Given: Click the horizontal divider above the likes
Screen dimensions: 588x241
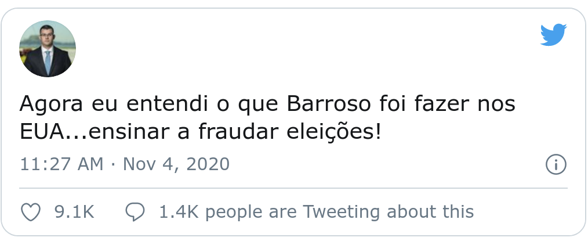Looking at the screenshot, I should click(x=293, y=188).
